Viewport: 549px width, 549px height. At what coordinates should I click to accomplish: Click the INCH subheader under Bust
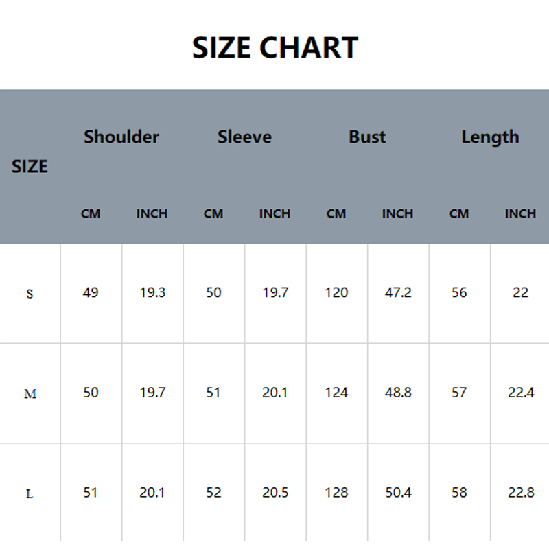(x=397, y=213)
